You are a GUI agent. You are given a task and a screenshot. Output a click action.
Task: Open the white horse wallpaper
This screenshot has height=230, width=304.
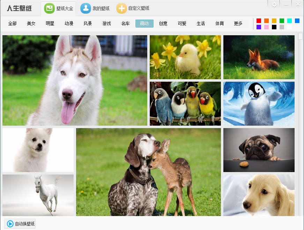38,195
